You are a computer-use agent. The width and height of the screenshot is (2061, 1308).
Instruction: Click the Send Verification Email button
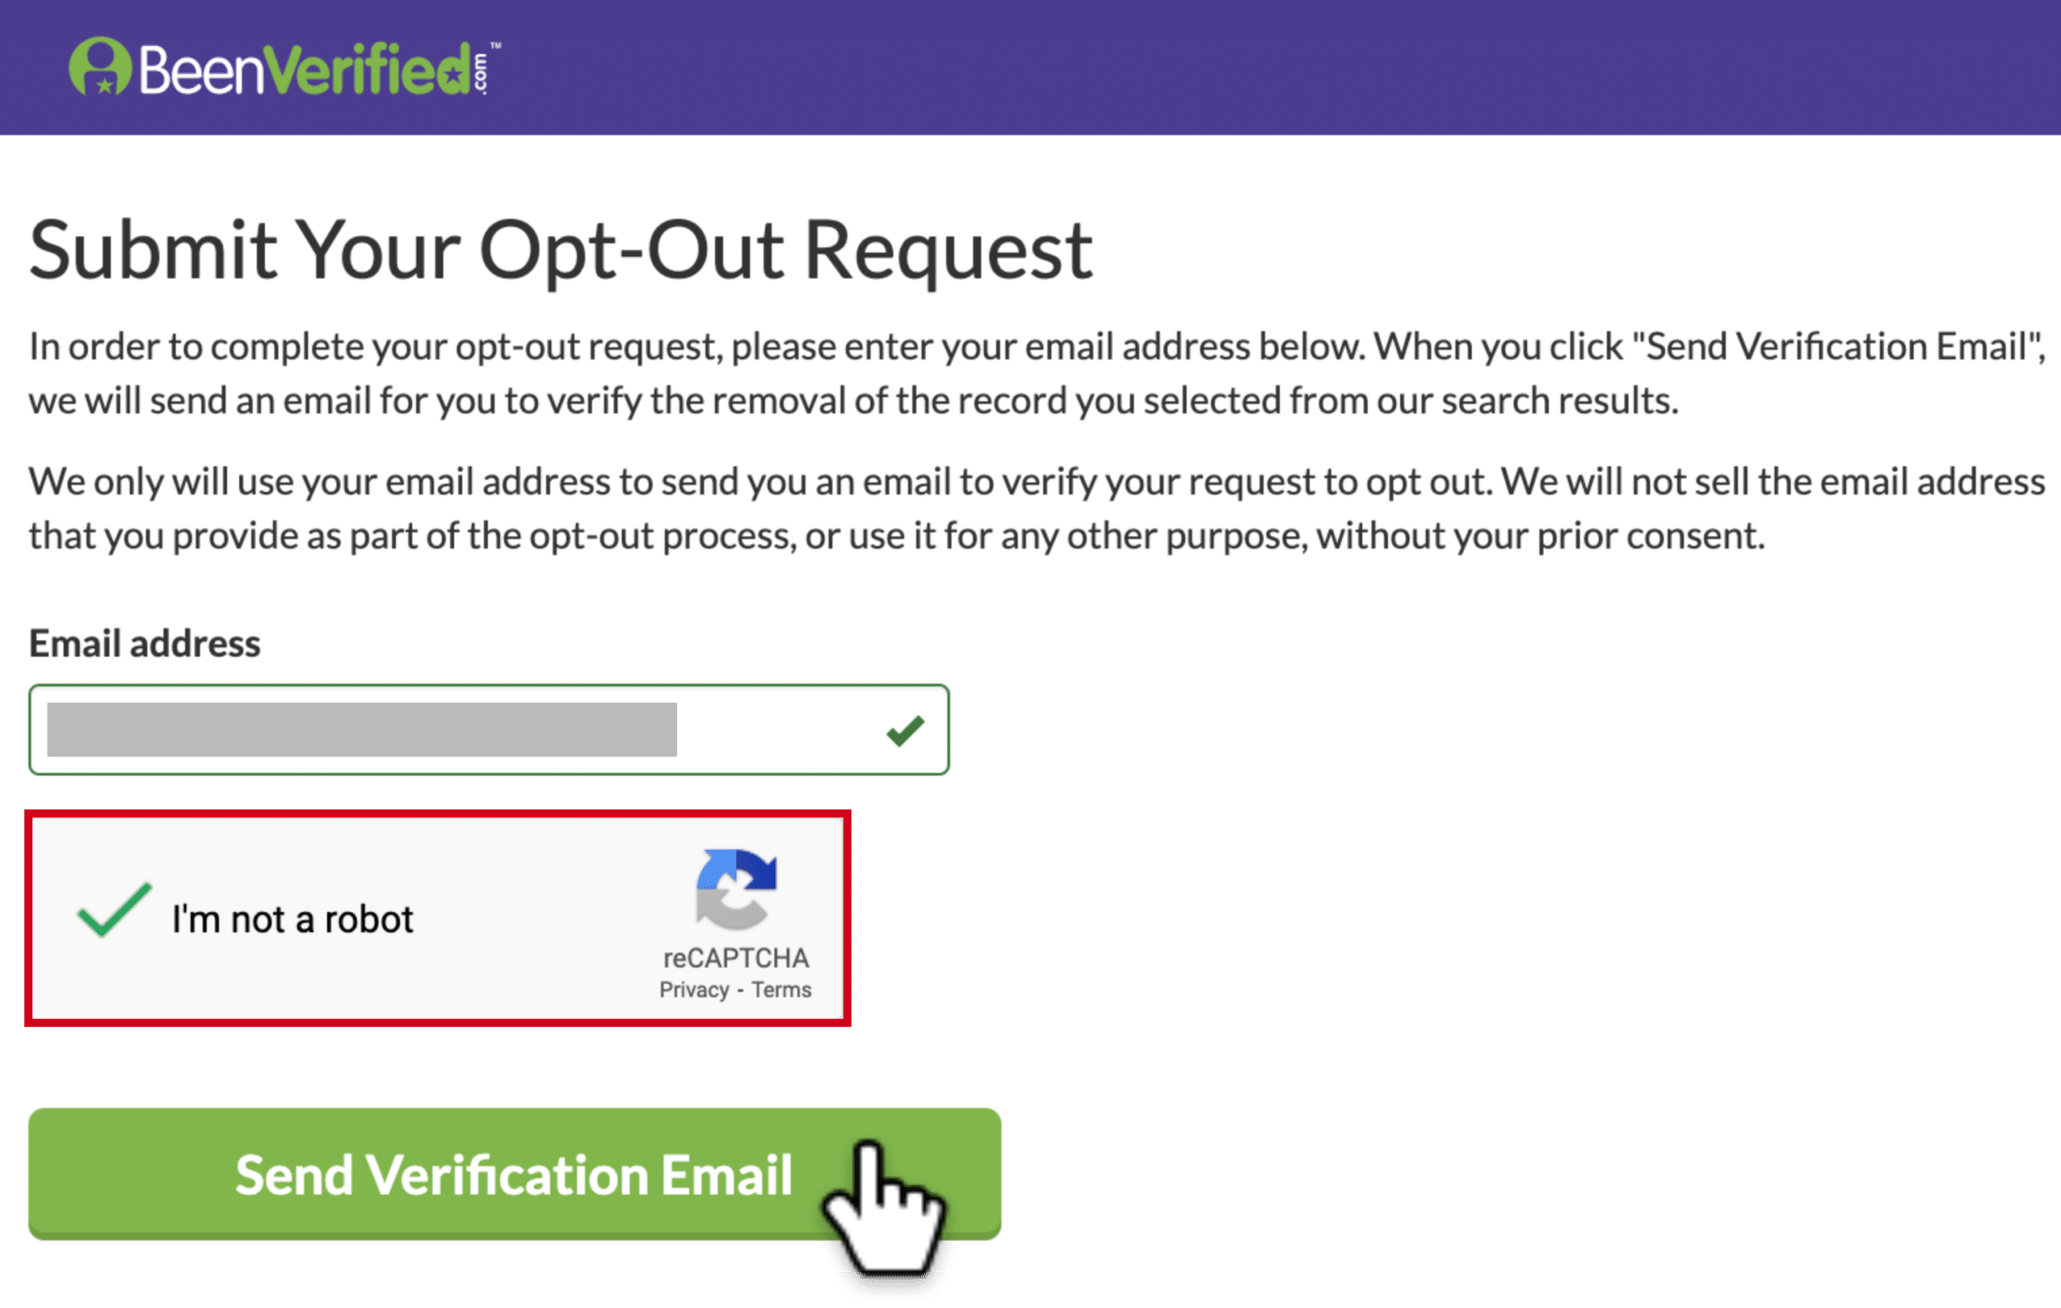(x=514, y=1174)
